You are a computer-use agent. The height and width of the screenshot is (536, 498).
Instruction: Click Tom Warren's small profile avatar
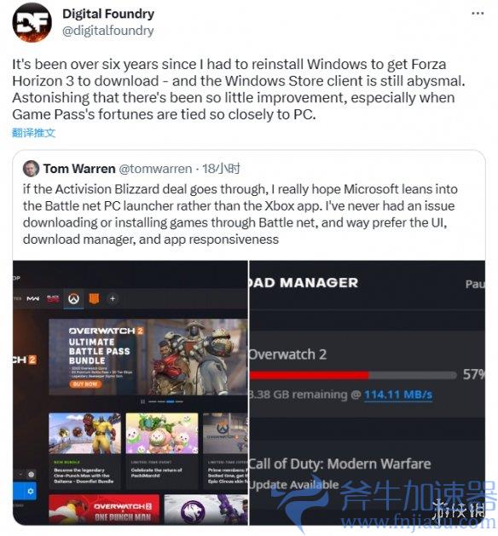31,168
